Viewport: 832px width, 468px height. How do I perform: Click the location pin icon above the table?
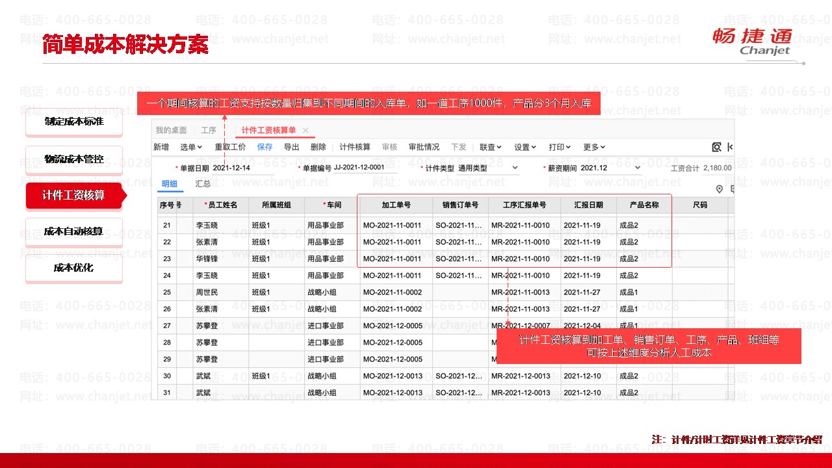pos(720,189)
